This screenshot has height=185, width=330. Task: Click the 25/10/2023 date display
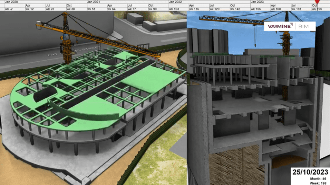310,172
